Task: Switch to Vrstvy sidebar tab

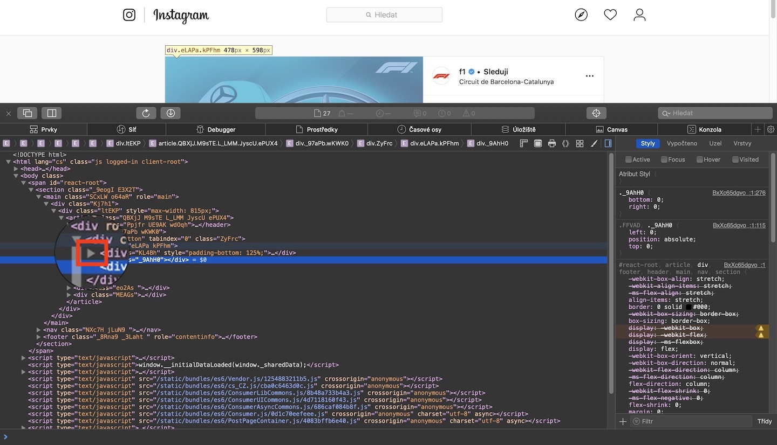Action: 742,143
